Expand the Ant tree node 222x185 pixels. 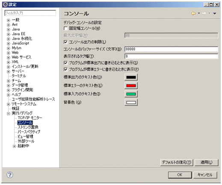[8, 25]
